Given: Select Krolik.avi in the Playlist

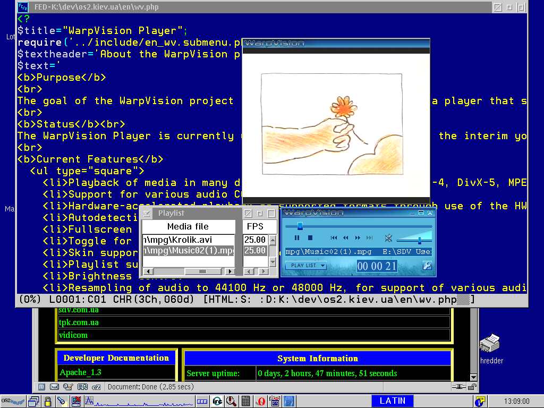Looking at the screenshot, I should point(189,240).
